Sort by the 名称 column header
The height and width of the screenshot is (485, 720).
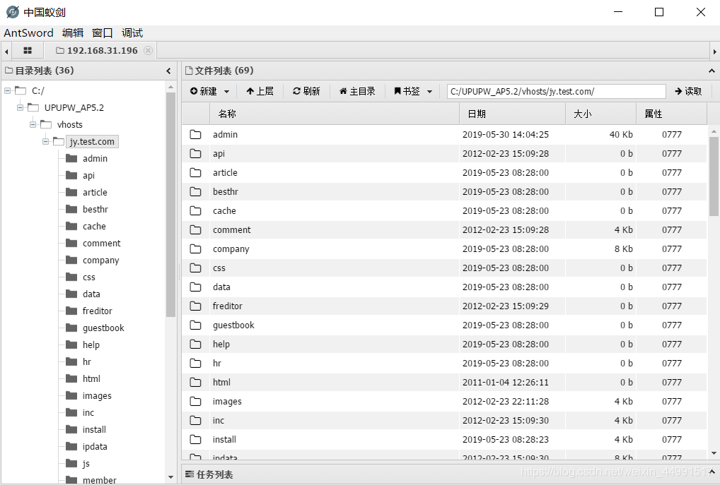pyautogui.click(x=335, y=114)
